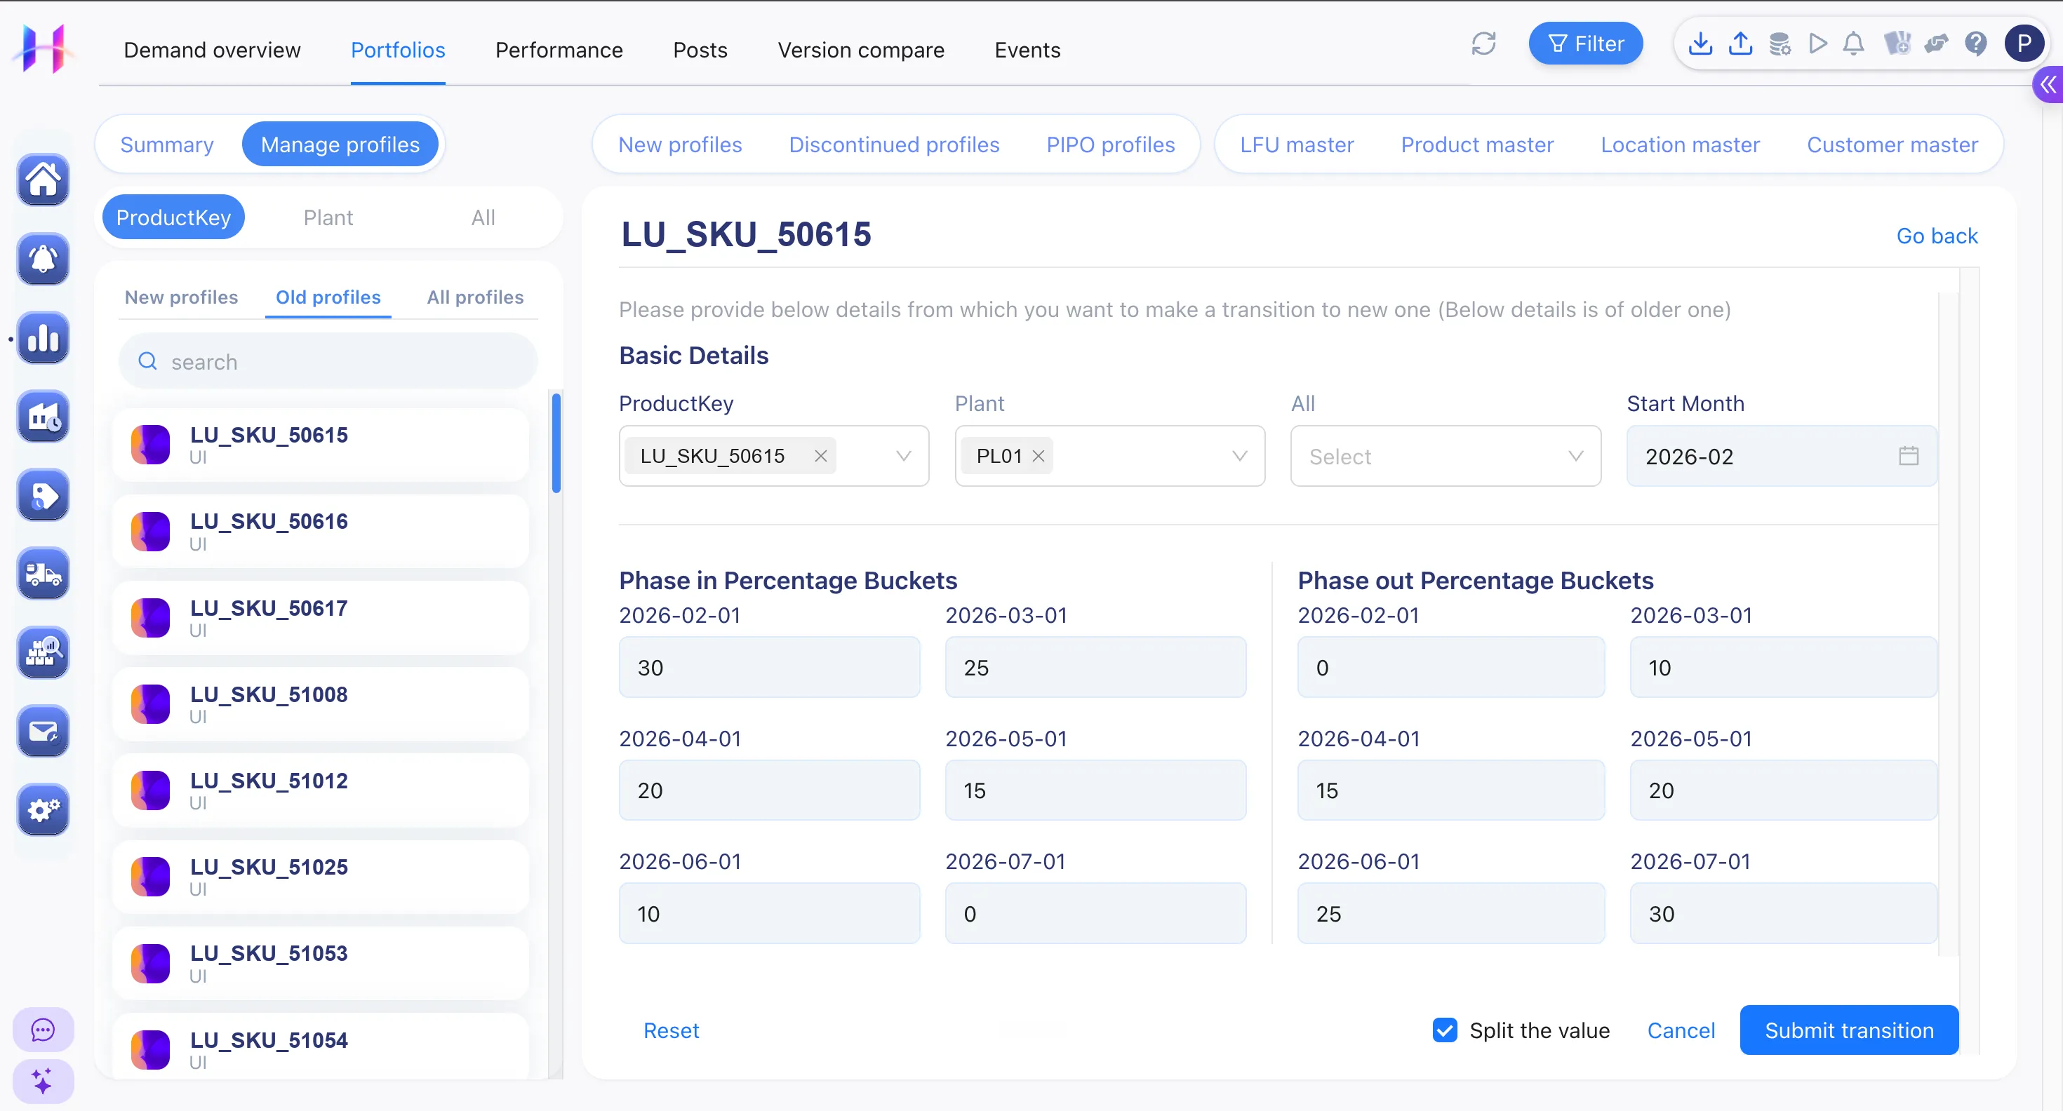Switch to the Performance tab
Screen dimensions: 2063x1111
[x=558, y=50]
